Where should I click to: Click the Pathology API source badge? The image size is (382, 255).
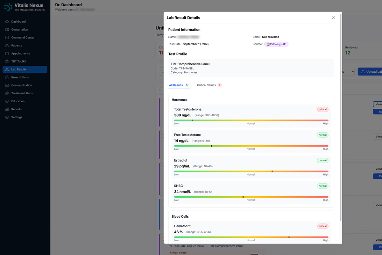click(x=276, y=44)
